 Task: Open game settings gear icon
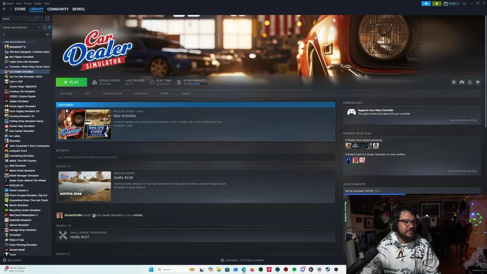454,82
